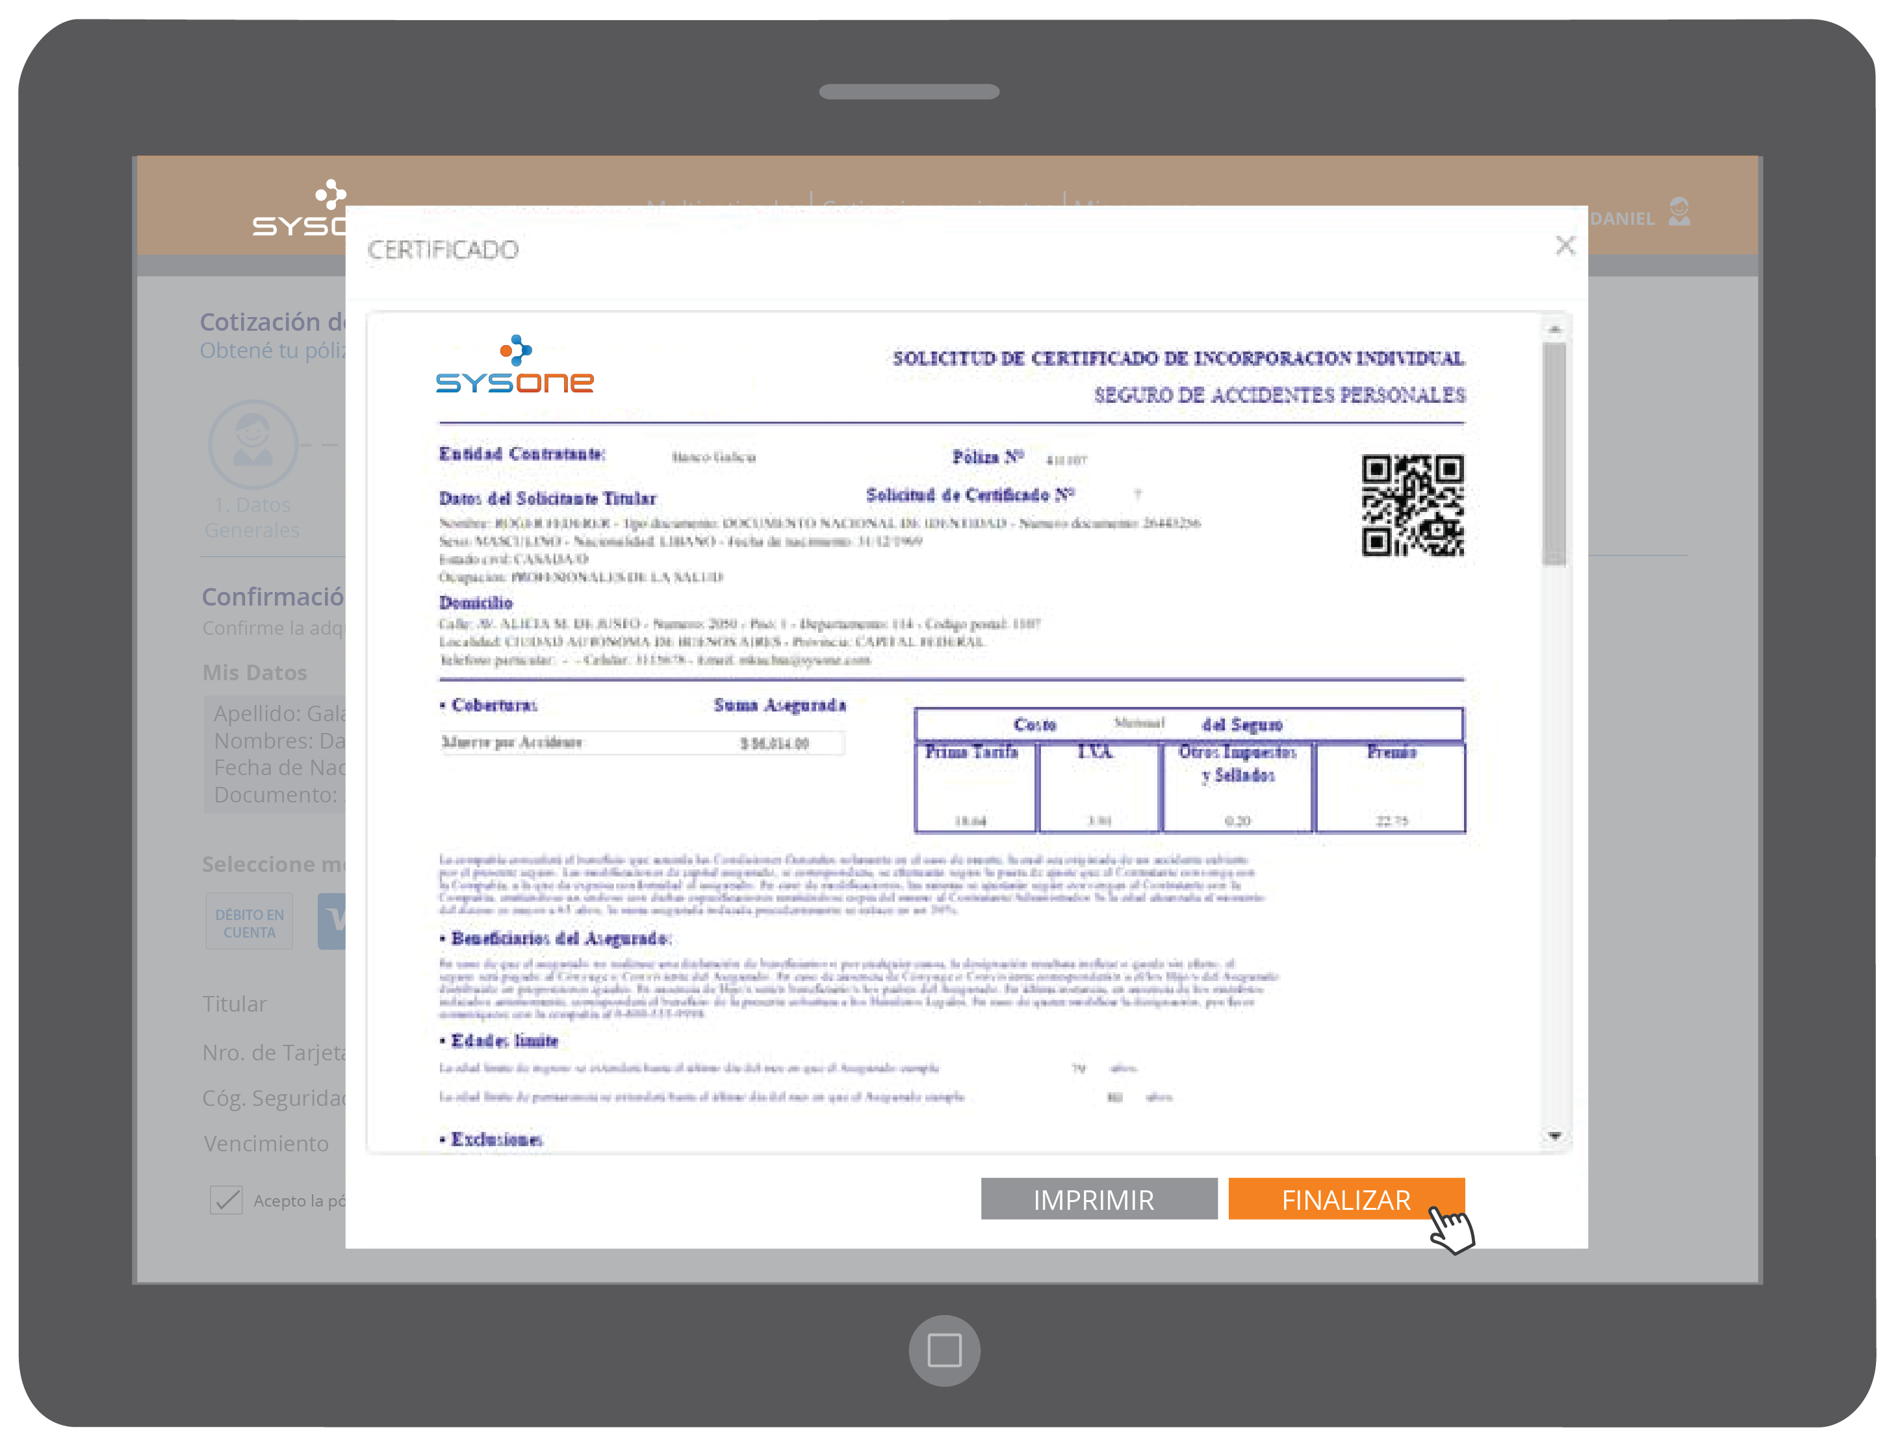
Task: Click the scrollbar down arrow of the certificate
Action: [x=1554, y=1136]
